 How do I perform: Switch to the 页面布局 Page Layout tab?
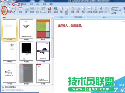[23, 4]
